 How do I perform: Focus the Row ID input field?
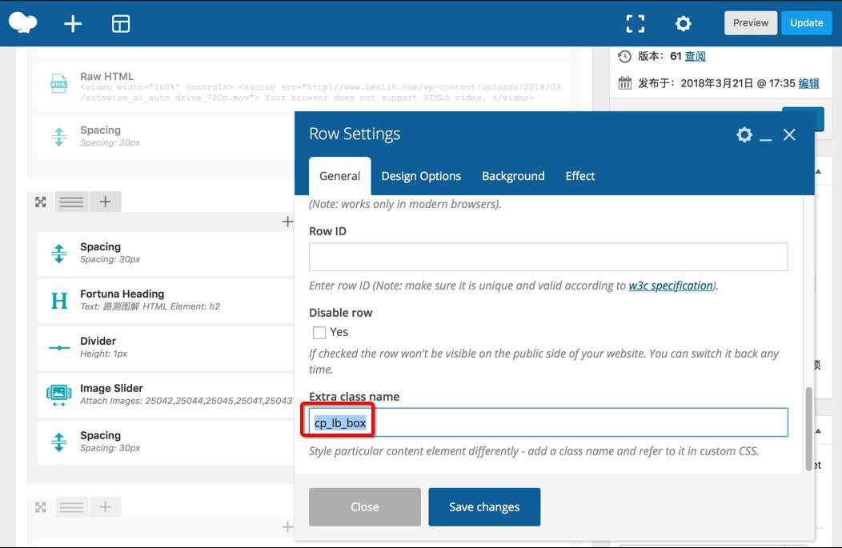point(548,257)
